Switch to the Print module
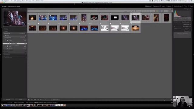 tap(185, 6)
